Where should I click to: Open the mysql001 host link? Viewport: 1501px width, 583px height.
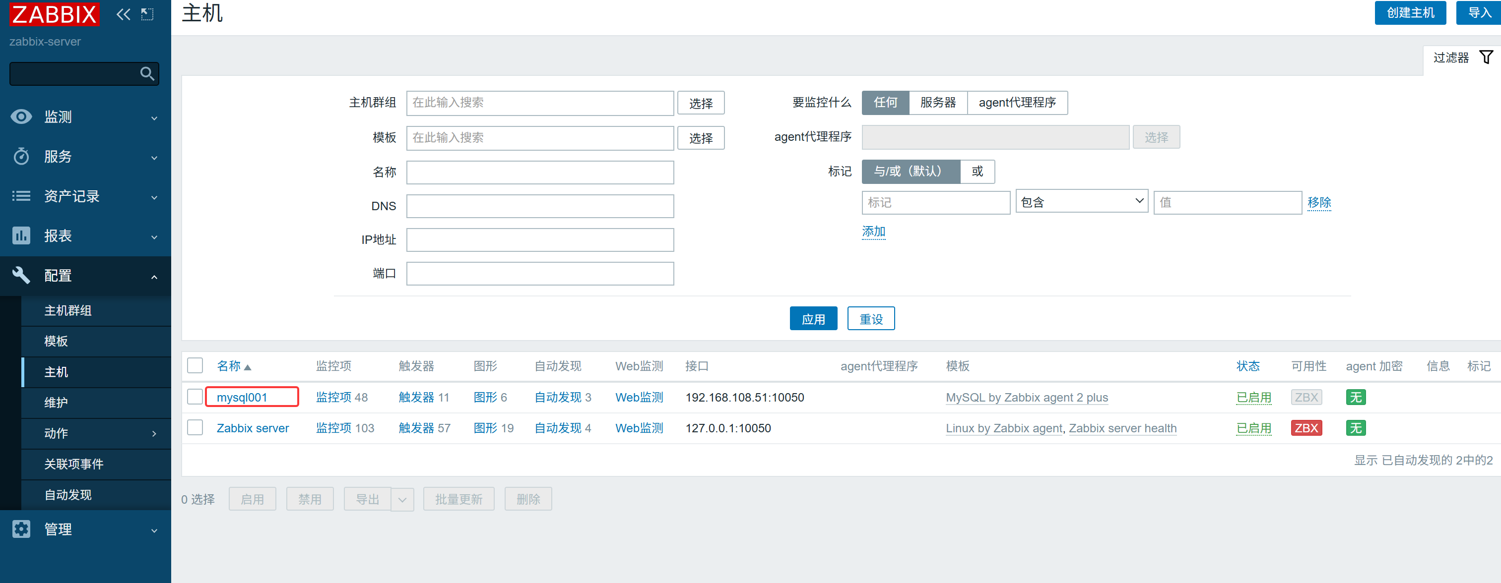coord(242,398)
